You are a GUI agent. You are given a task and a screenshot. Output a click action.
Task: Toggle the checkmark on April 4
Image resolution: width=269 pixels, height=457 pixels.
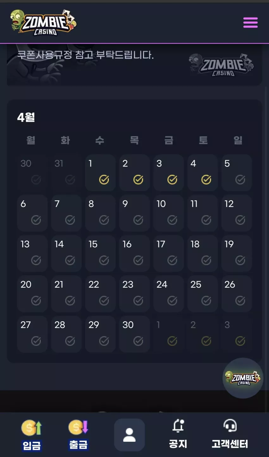click(206, 180)
